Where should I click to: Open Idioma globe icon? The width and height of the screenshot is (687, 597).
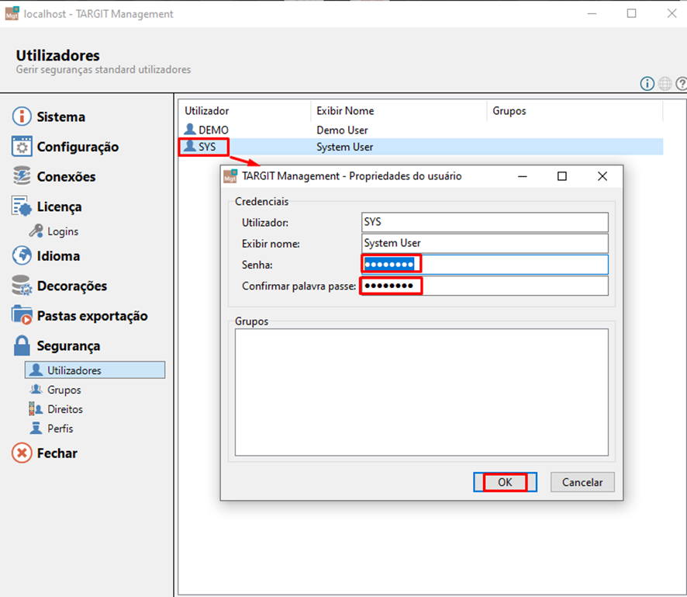(22, 255)
